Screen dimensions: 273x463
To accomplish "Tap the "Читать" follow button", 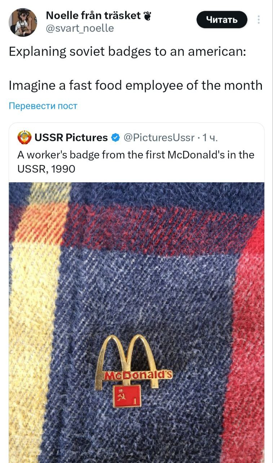I will (x=222, y=20).
